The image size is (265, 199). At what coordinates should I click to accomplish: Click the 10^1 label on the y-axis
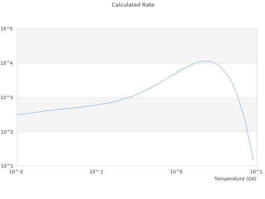coord(7,166)
